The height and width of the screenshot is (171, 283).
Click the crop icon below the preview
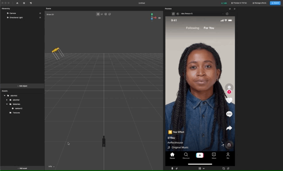point(224,168)
